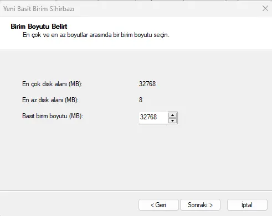The width and height of the screenshot is (272, 216).
Task: Click the wizard title "Yeni Basit Birim Sihirbazı"
Action: 39,9
